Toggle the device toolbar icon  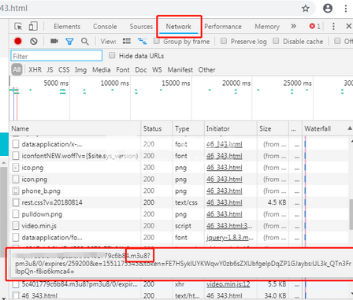tap(33, 26)
